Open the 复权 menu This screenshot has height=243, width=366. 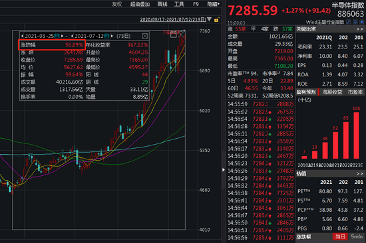(117, 4)
